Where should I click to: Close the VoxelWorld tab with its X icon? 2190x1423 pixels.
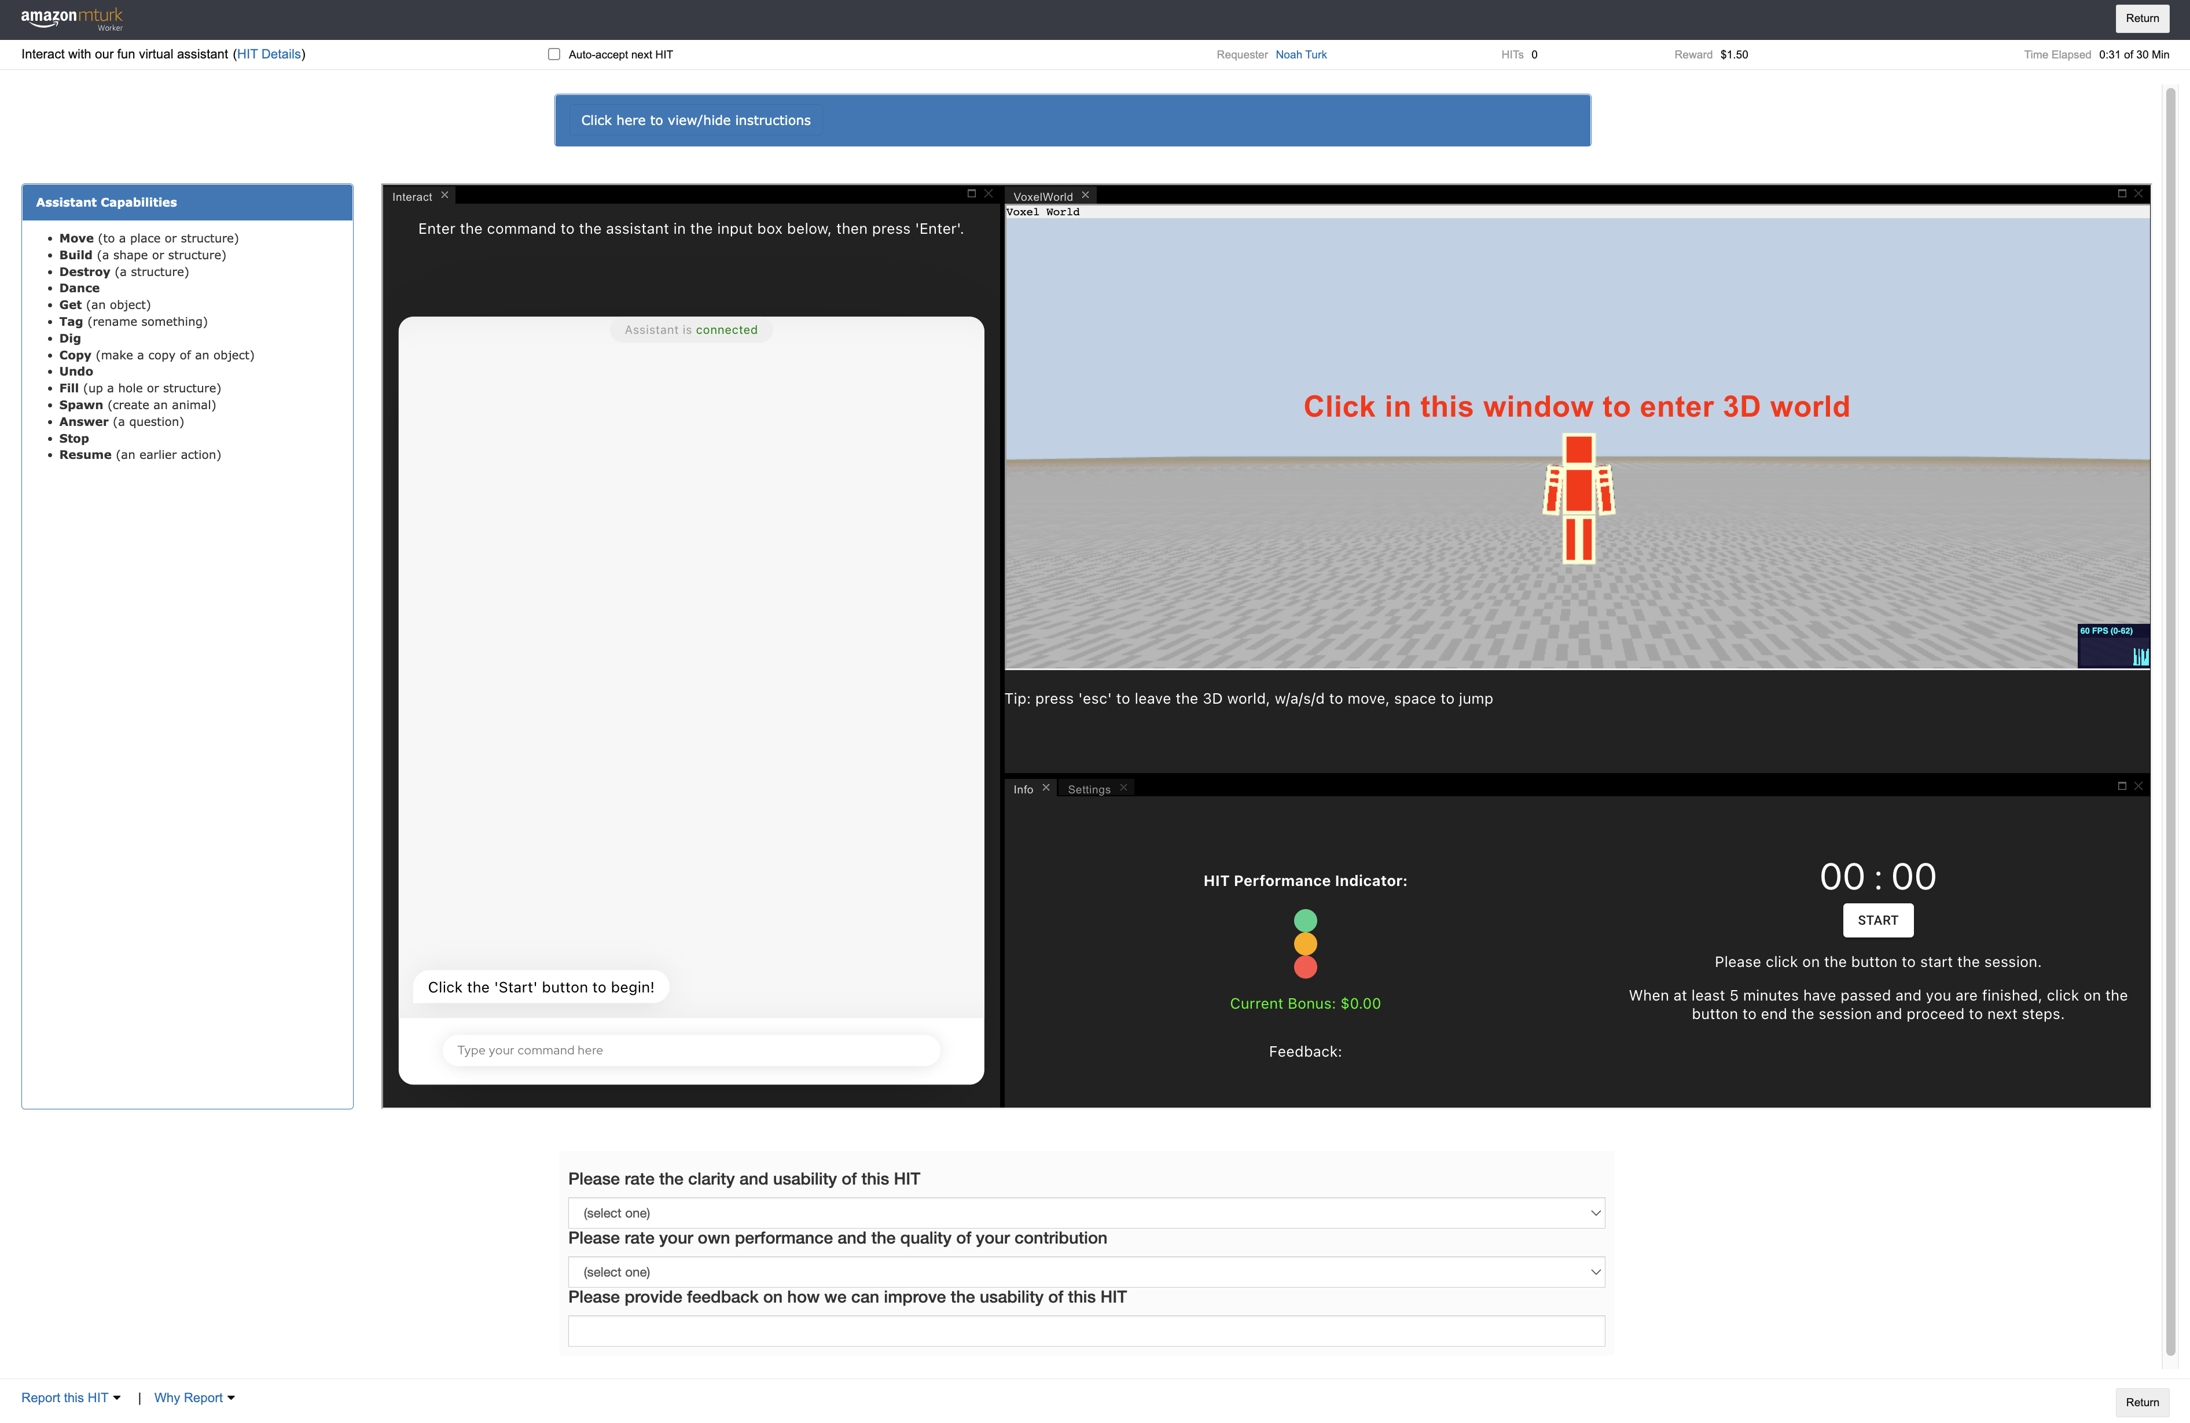[1086, 195]
